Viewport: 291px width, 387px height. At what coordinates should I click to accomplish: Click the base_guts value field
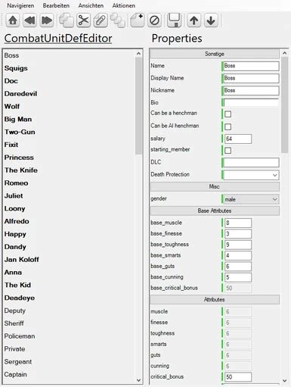pyautogui.click(x=238, y=267)
